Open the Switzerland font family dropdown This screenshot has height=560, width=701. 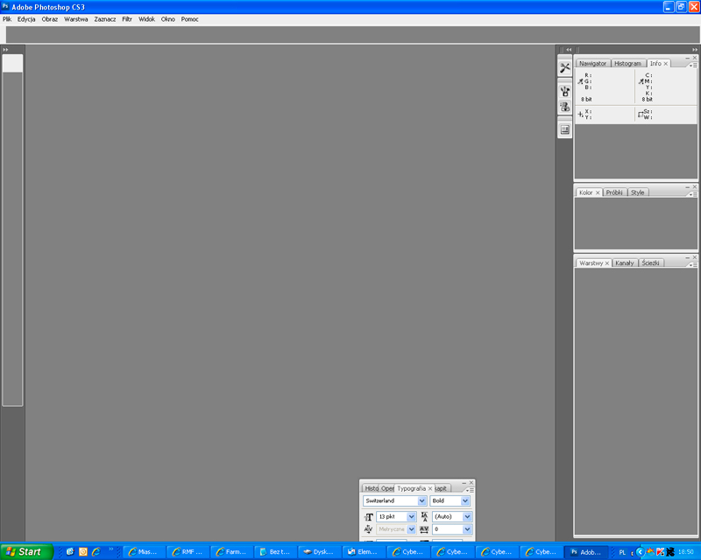(x=422, y=501)
